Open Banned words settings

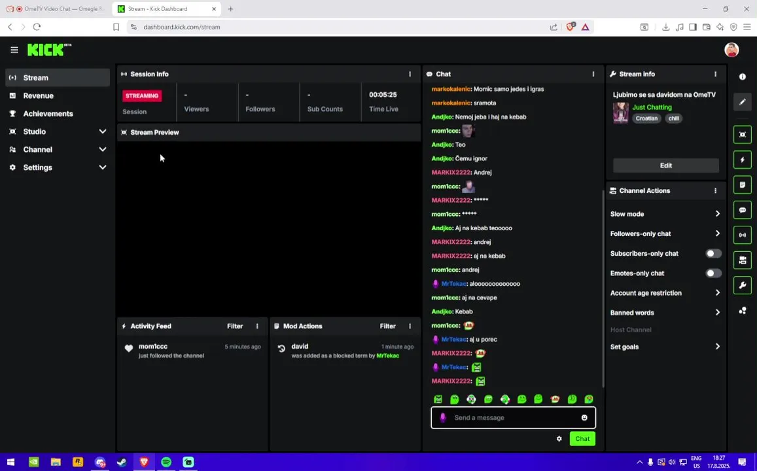pos(666,313)
